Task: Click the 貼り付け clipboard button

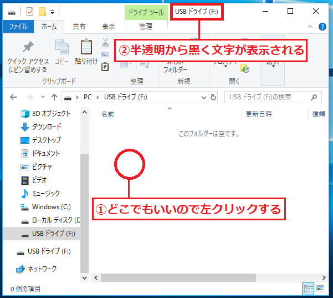Action: (x=86, y=52)
